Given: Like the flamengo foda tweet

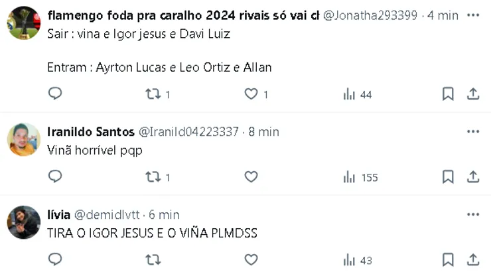Looking at the screenshot, I should point(251,94).
